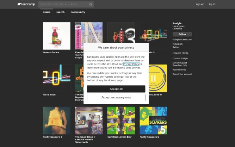Click the loose ends title text
235x147 pixels.
tap(49, 94)
